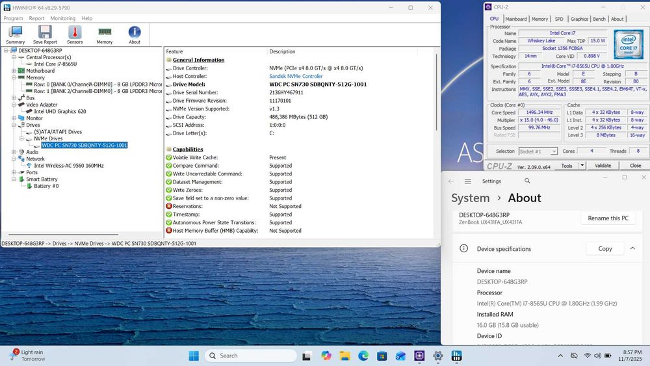The image size is (650, 366).
Task: Show hidden icons in the system tray
Action: [560, 356]
